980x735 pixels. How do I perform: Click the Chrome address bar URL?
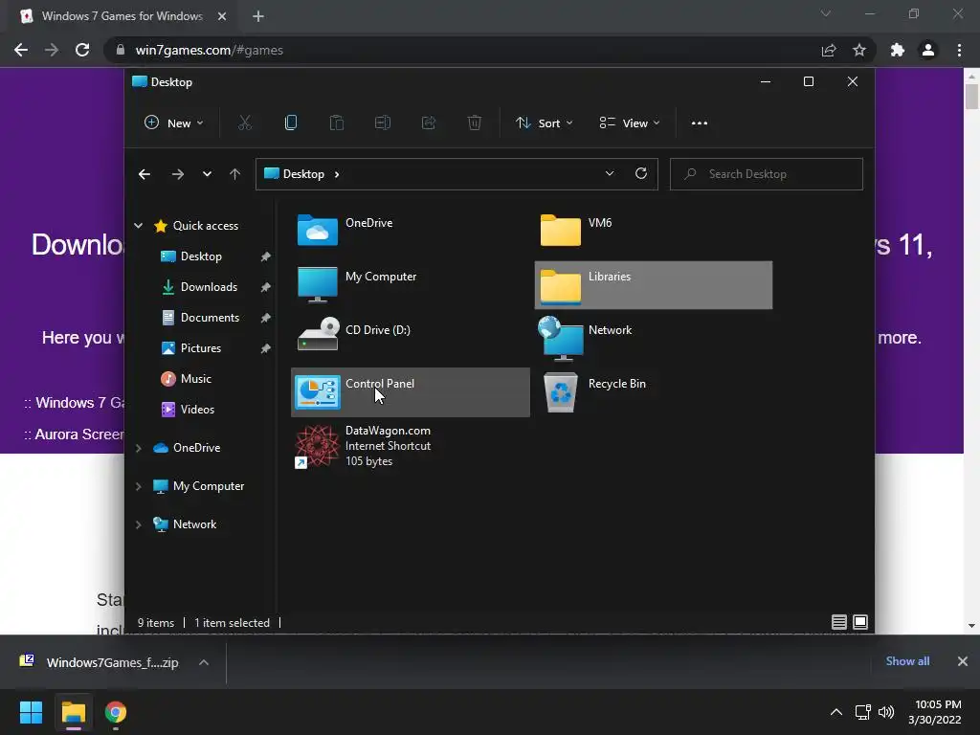click(x=209, y=50)
